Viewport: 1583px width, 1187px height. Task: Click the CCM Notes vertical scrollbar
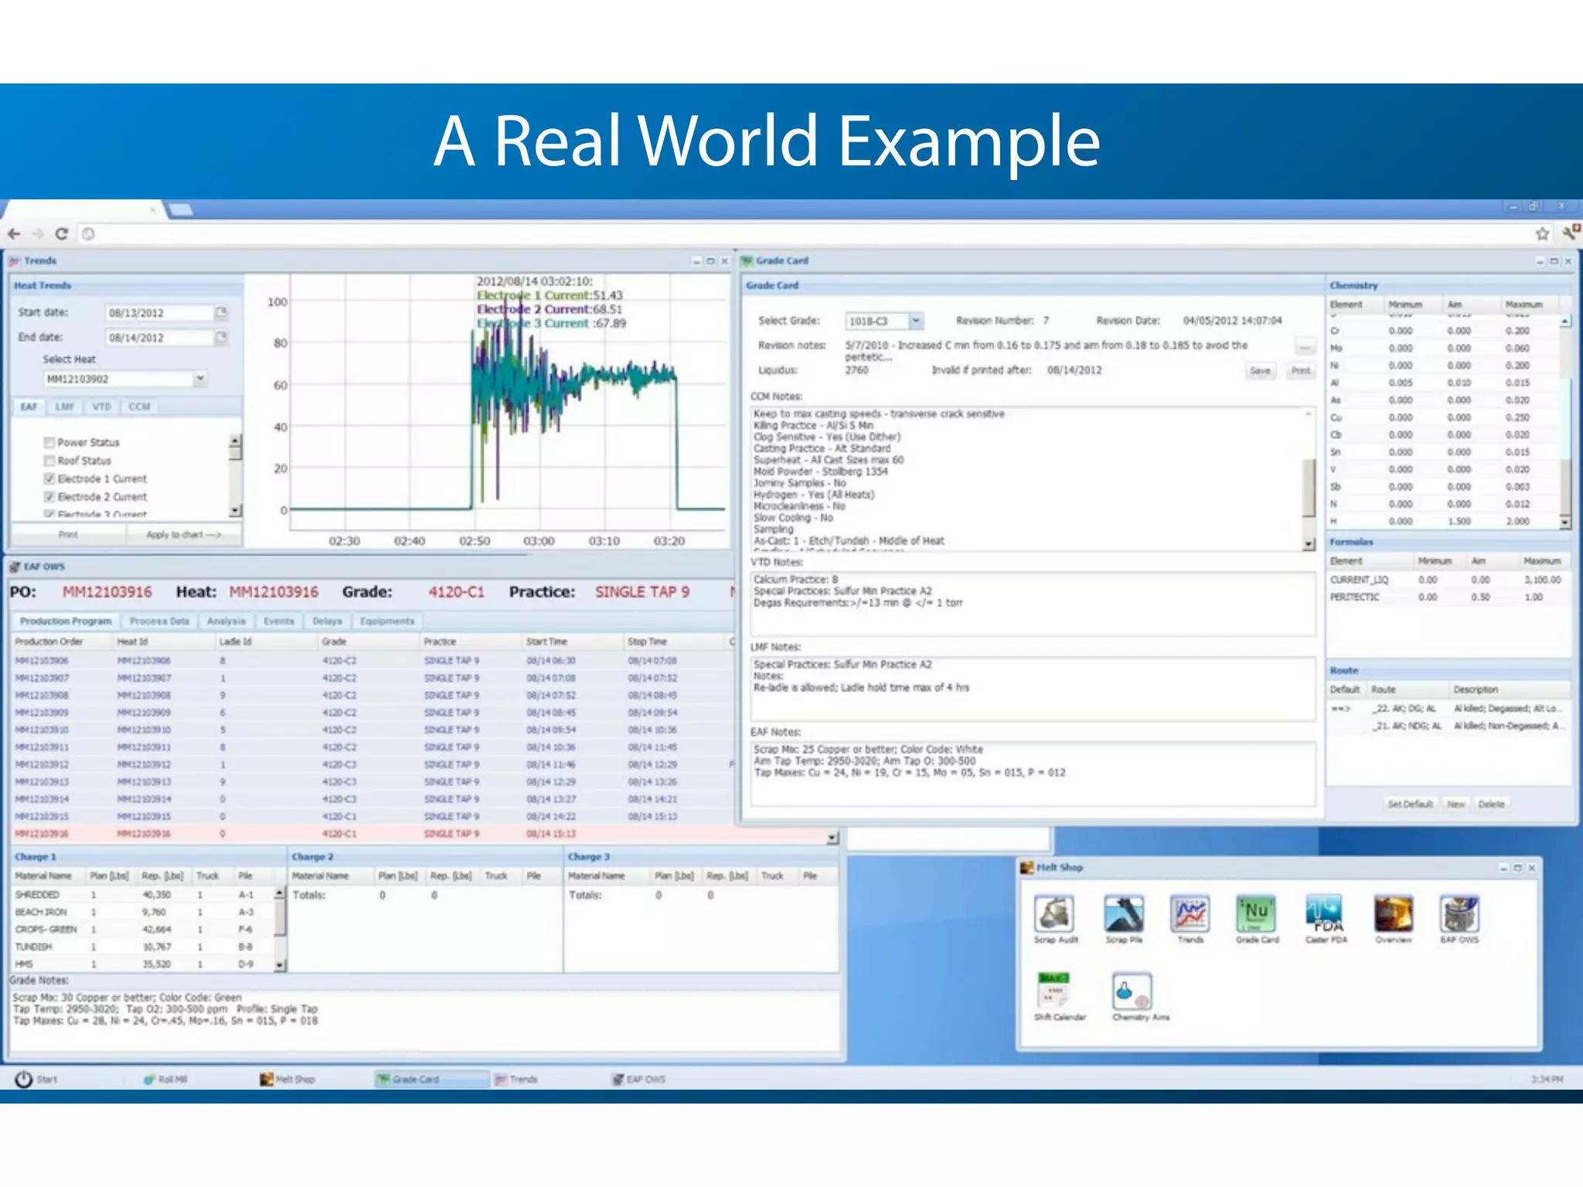tap(1309, 487)
